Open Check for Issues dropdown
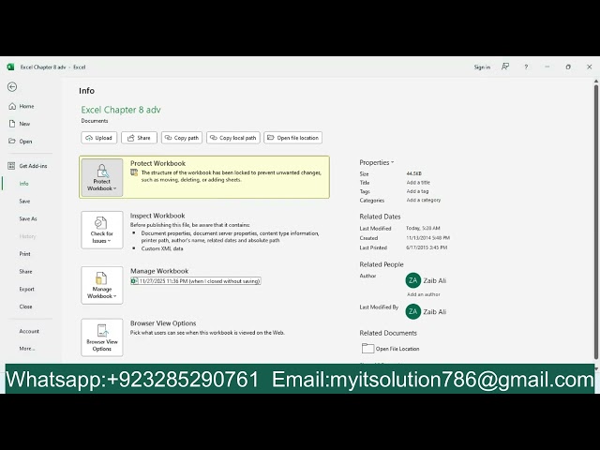Image resolution: width=600 pixels, height=450 pixels. 102,230
